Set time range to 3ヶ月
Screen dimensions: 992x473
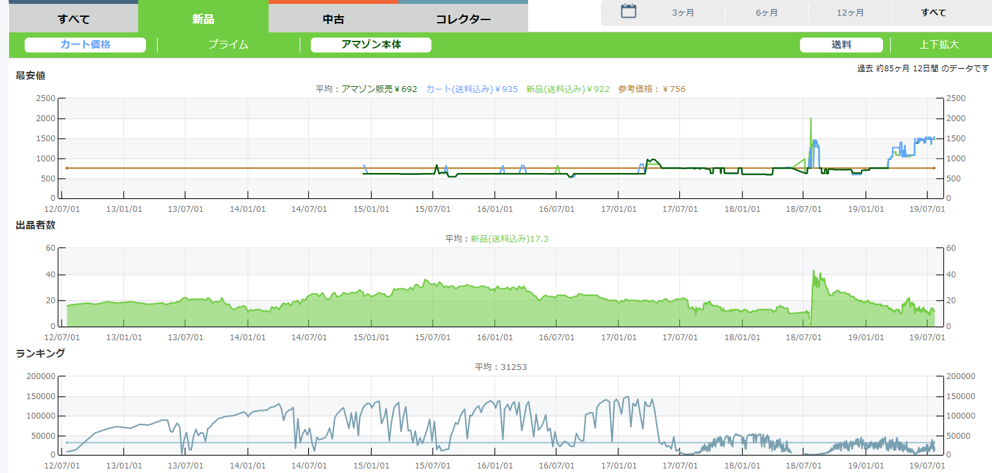coord(683,13)
